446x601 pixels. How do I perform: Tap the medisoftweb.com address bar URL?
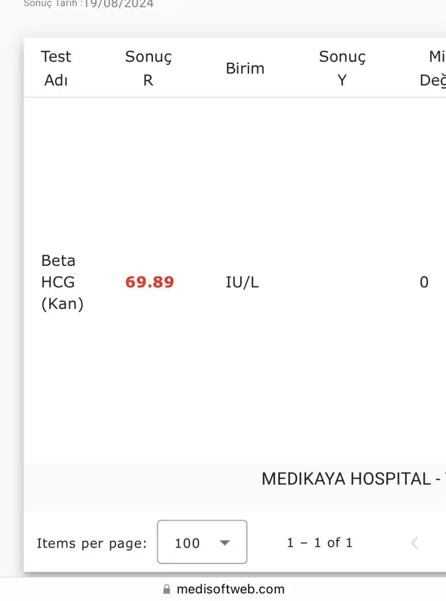[x=230, y=589]
